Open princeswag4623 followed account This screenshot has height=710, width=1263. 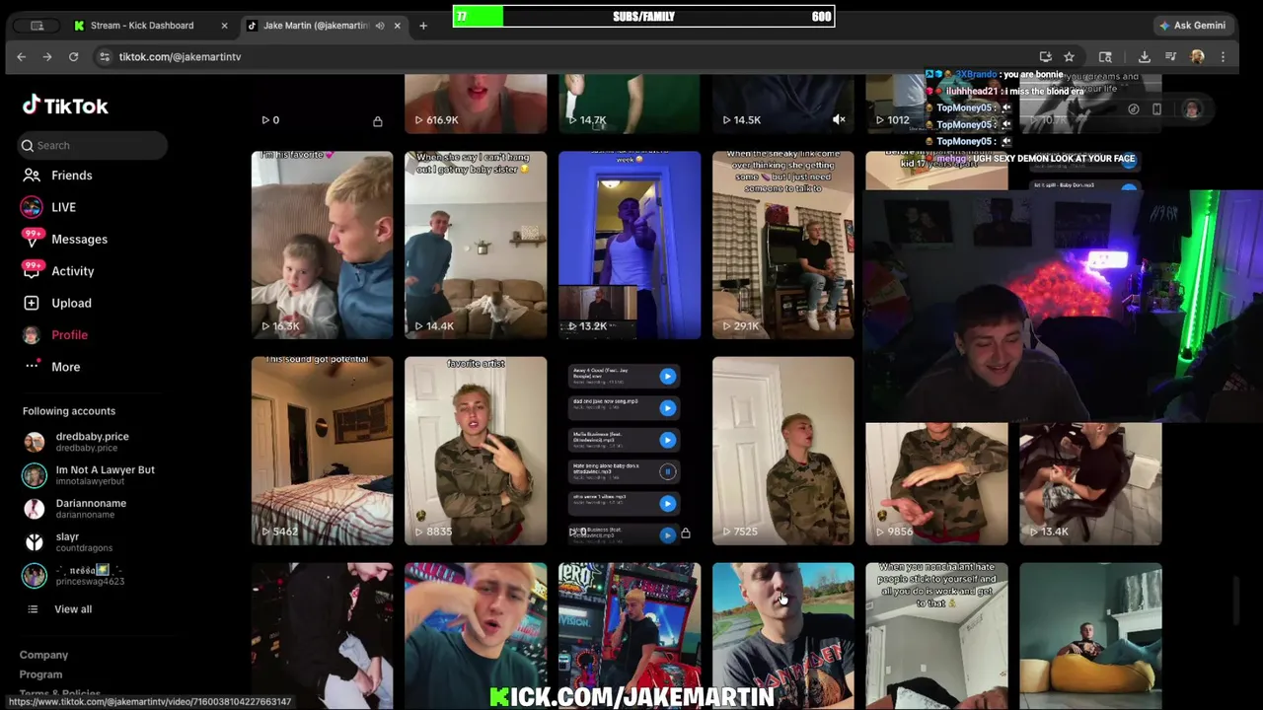click(x=93, y=575)
